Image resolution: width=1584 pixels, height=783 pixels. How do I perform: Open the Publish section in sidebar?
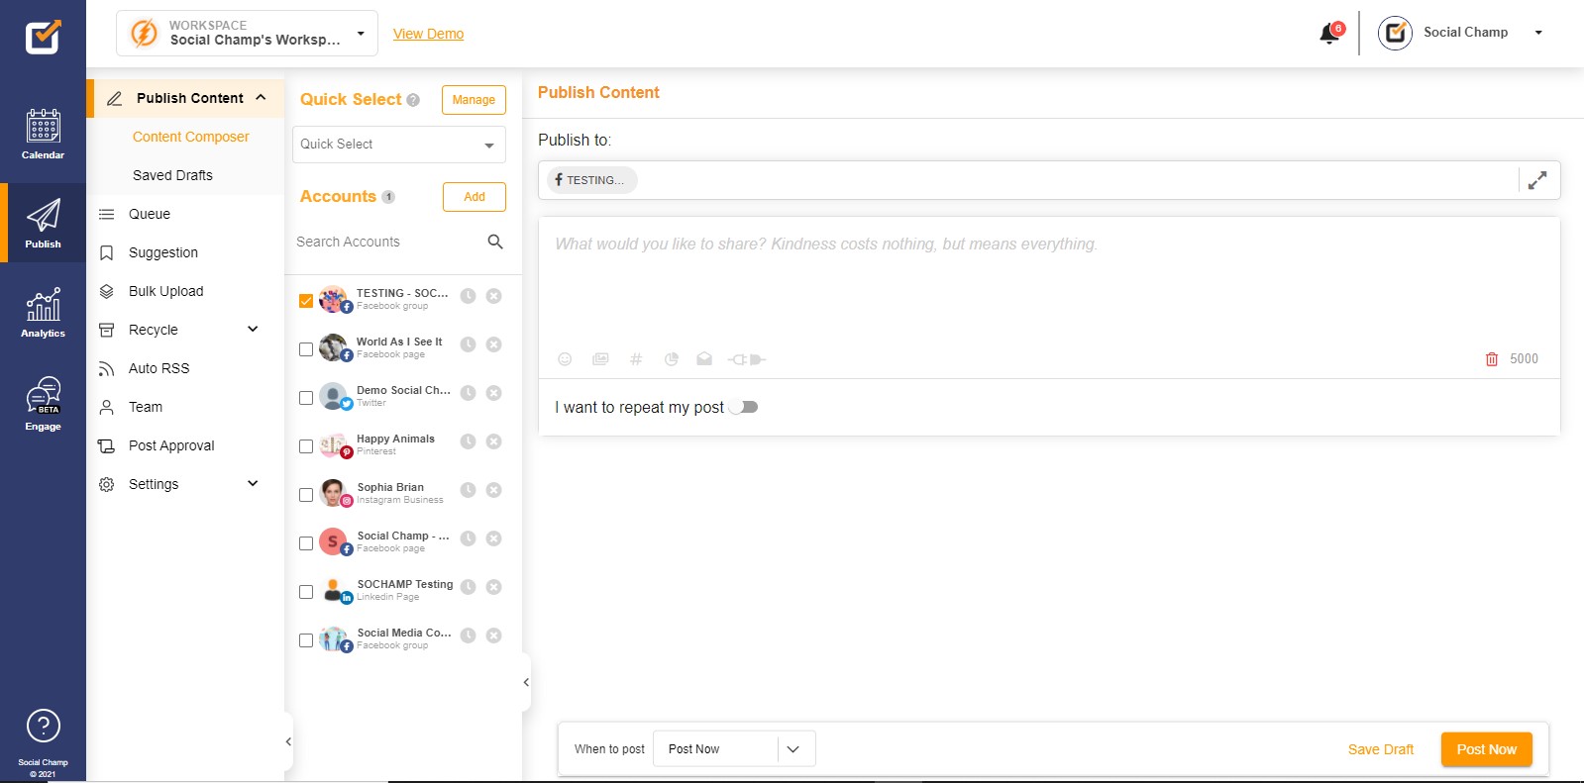point(43,223)
